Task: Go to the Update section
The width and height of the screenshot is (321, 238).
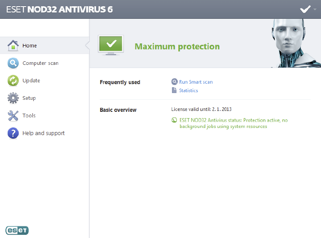Action: 31,81
